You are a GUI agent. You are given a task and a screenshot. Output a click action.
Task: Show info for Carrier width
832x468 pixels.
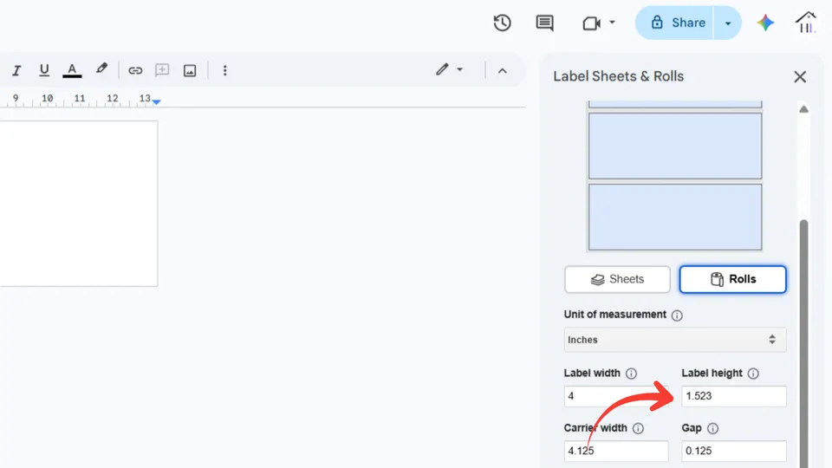[x=639, y=428]
